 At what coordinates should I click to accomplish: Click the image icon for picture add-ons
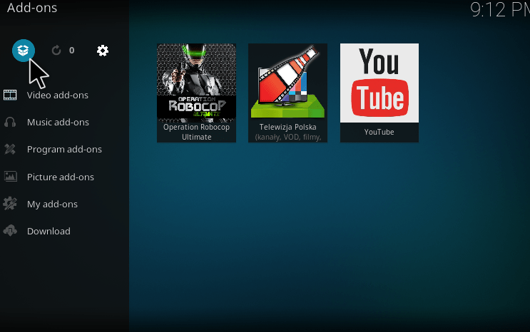pyautogui.click(x=10, y=177)
